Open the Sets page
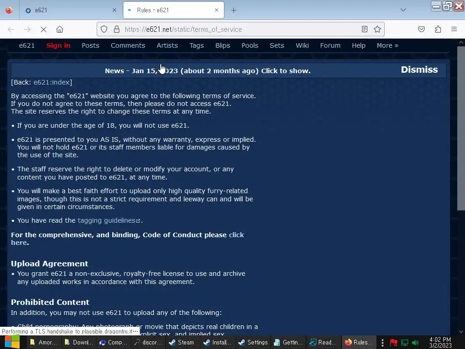465x349 pixels. pyautogui.click(x=277, y=45)
